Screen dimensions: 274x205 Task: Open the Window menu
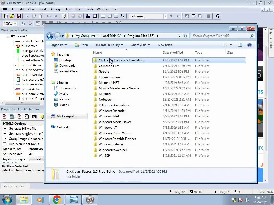[103, 9]
